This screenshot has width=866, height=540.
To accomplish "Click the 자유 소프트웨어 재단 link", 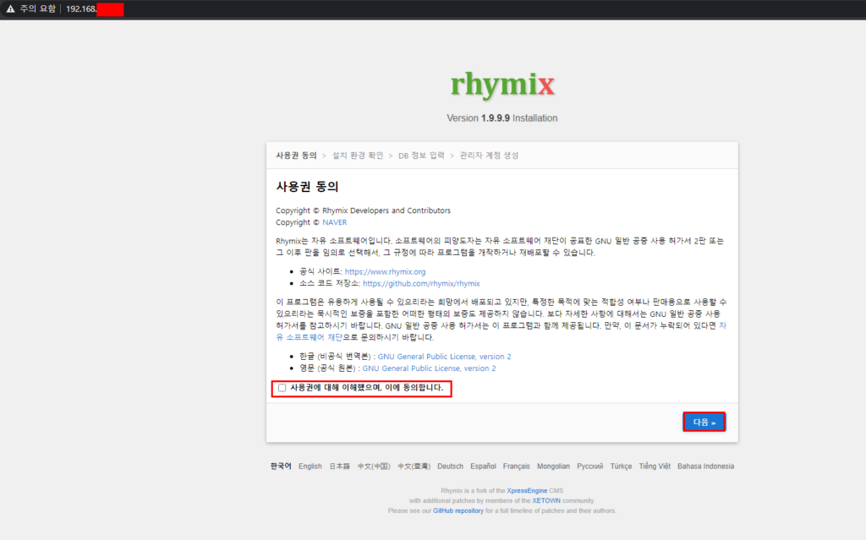I will point(310,337).
